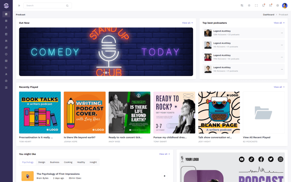291x182 pixels.
Task: Switch to the Cooking tab
Action: click(x=68, y=162)
